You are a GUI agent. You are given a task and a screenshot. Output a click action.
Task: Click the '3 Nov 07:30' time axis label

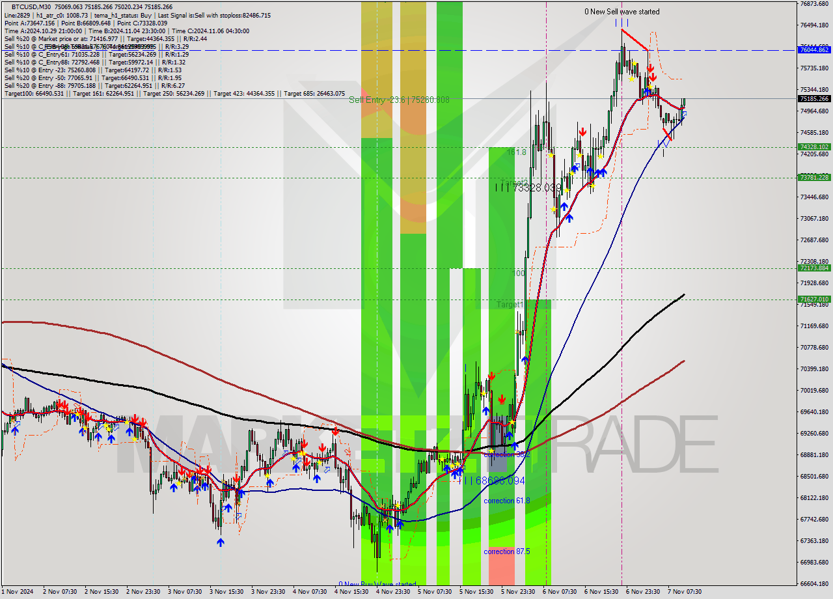184,592
